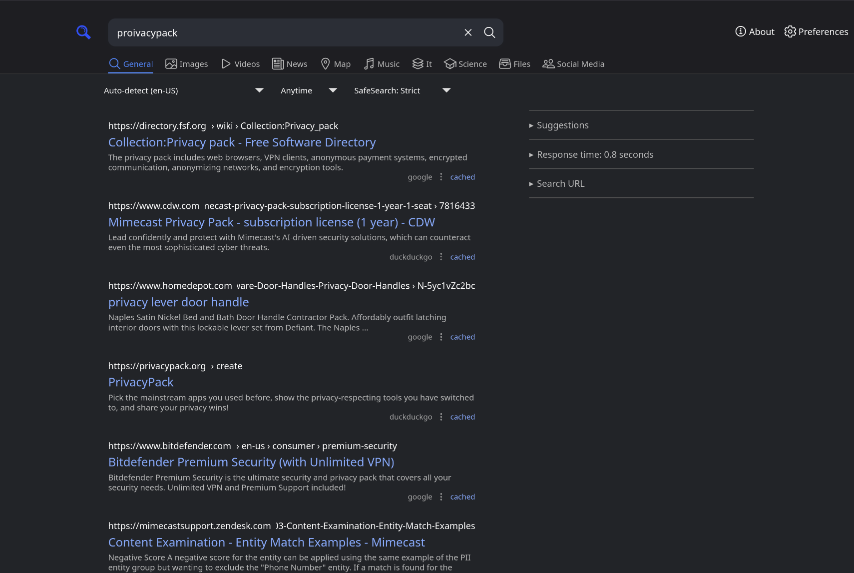Open the Auto-detect (en-US) language dropdown
The width and height of the screenshot is (854, 573).
(x=184, y=90)
